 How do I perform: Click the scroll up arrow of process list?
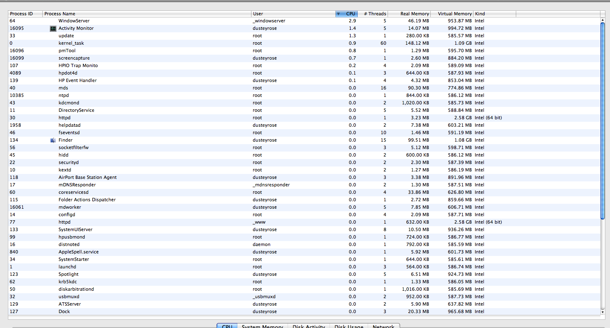(603, 20)
